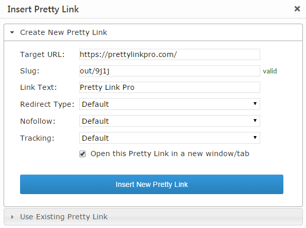Click the Tracking dropdown arrow
The height and width of the screenshot is (228, 306).
tap(255, 138)
